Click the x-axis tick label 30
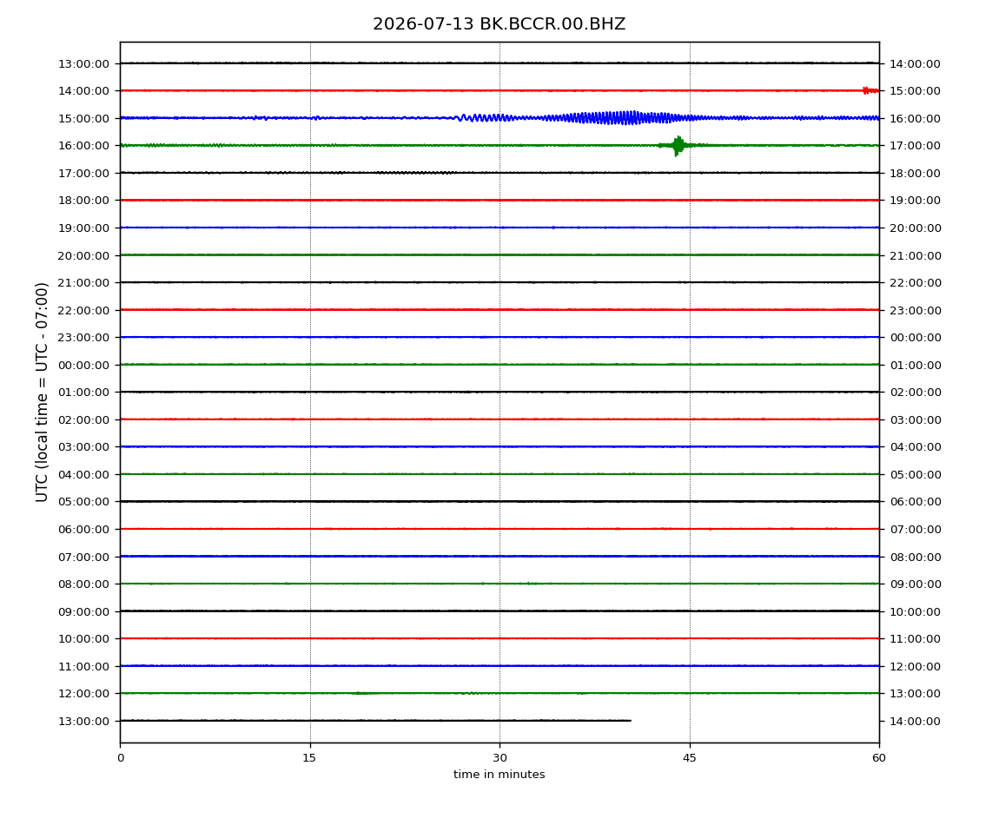The width and height of the screenshot is (999, 825). (x=499, y=758)
